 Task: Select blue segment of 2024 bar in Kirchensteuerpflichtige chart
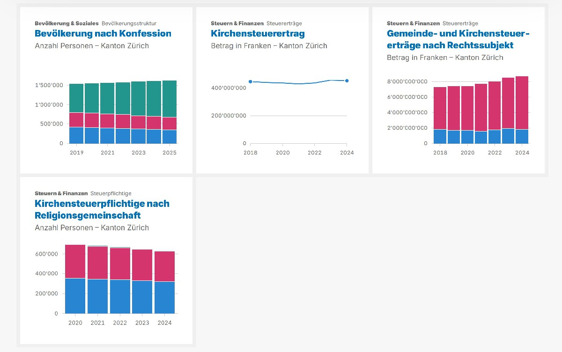click(164, 297)
